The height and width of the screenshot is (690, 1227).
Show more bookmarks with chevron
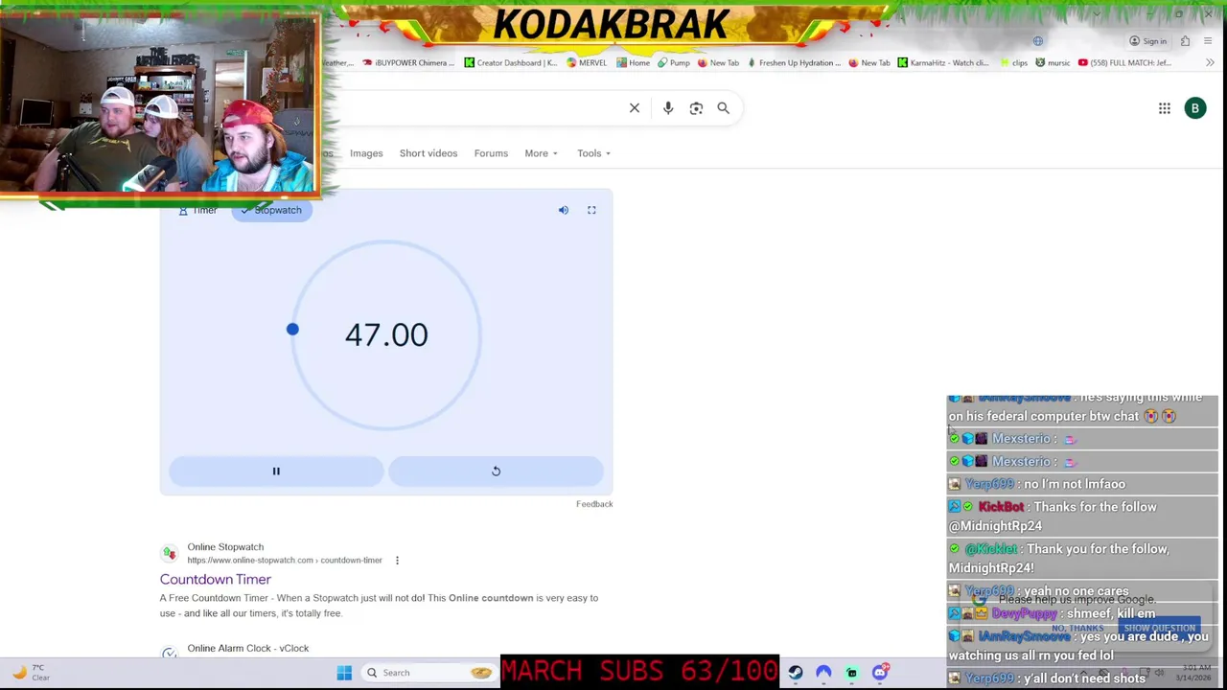pyautogui.click(x=1210, y=63)
